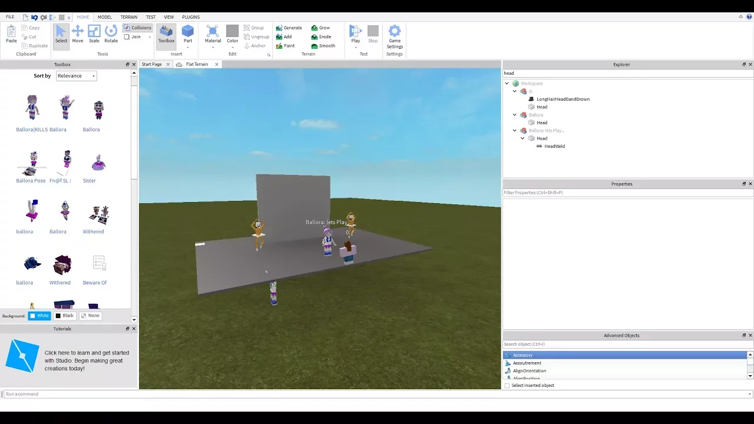The height and width of the screenshot is (424, 754).
Task: Collapse the Workspace tree node
Action: [507, 84]
